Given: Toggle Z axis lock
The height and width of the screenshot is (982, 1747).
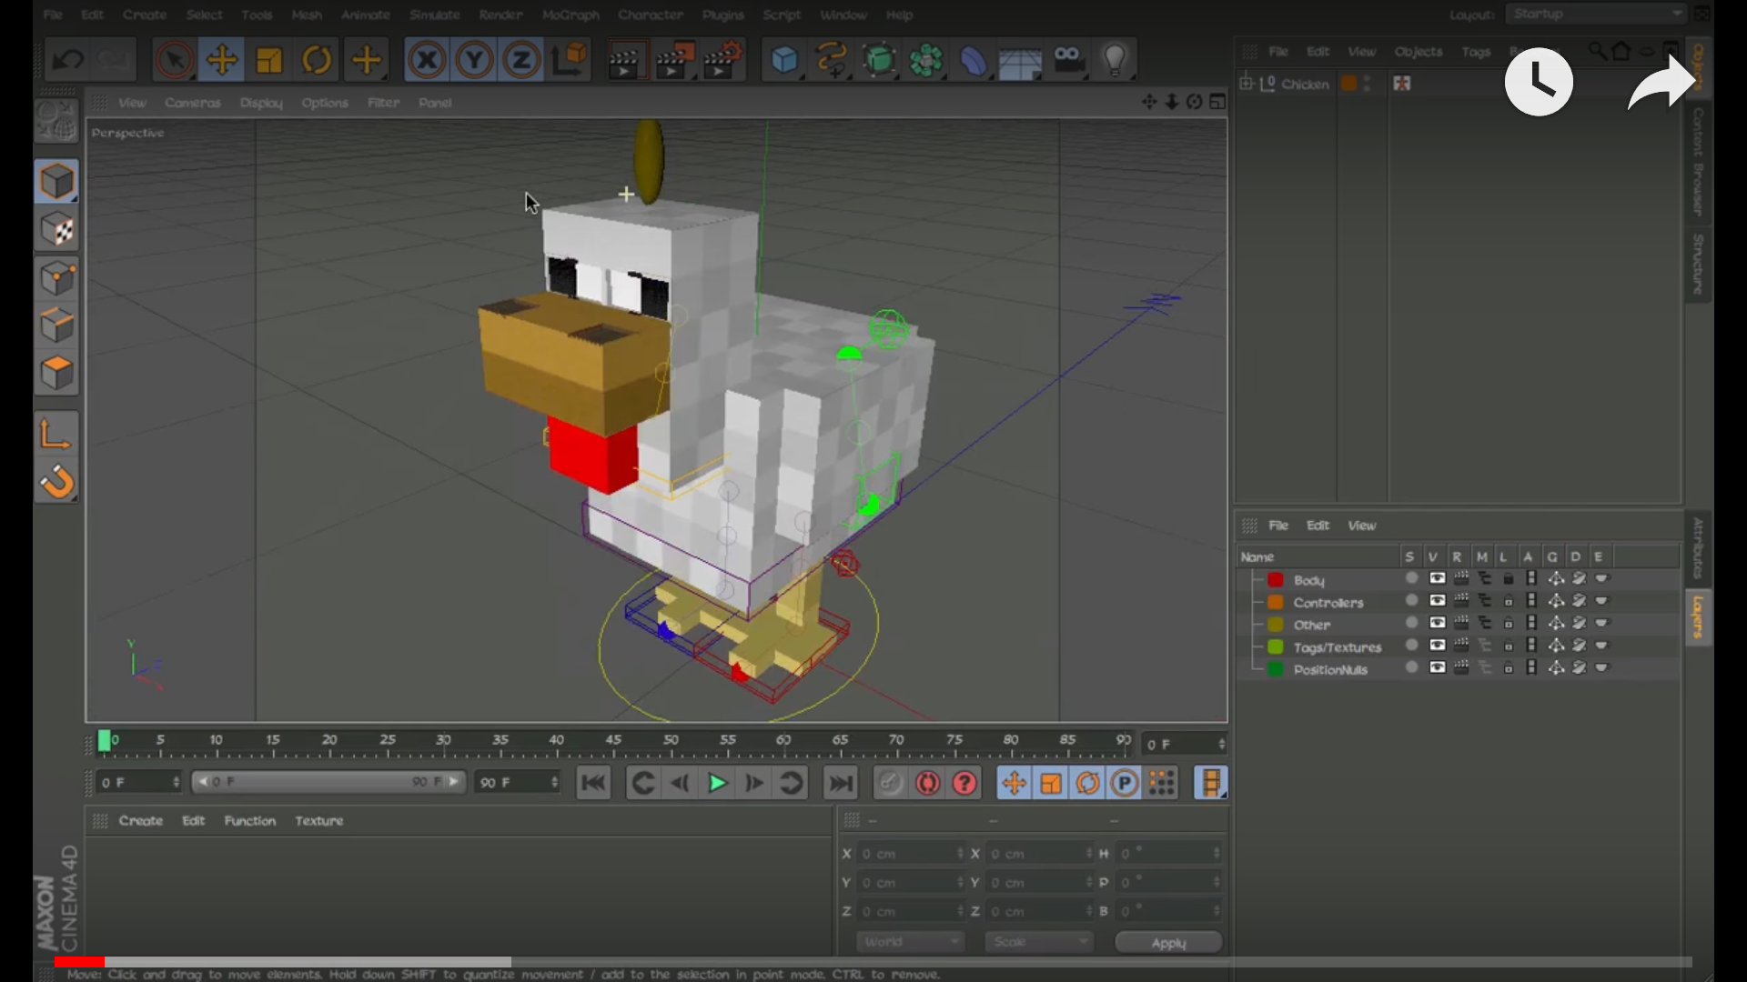Looking at the screenshot, I should (521, 61).
